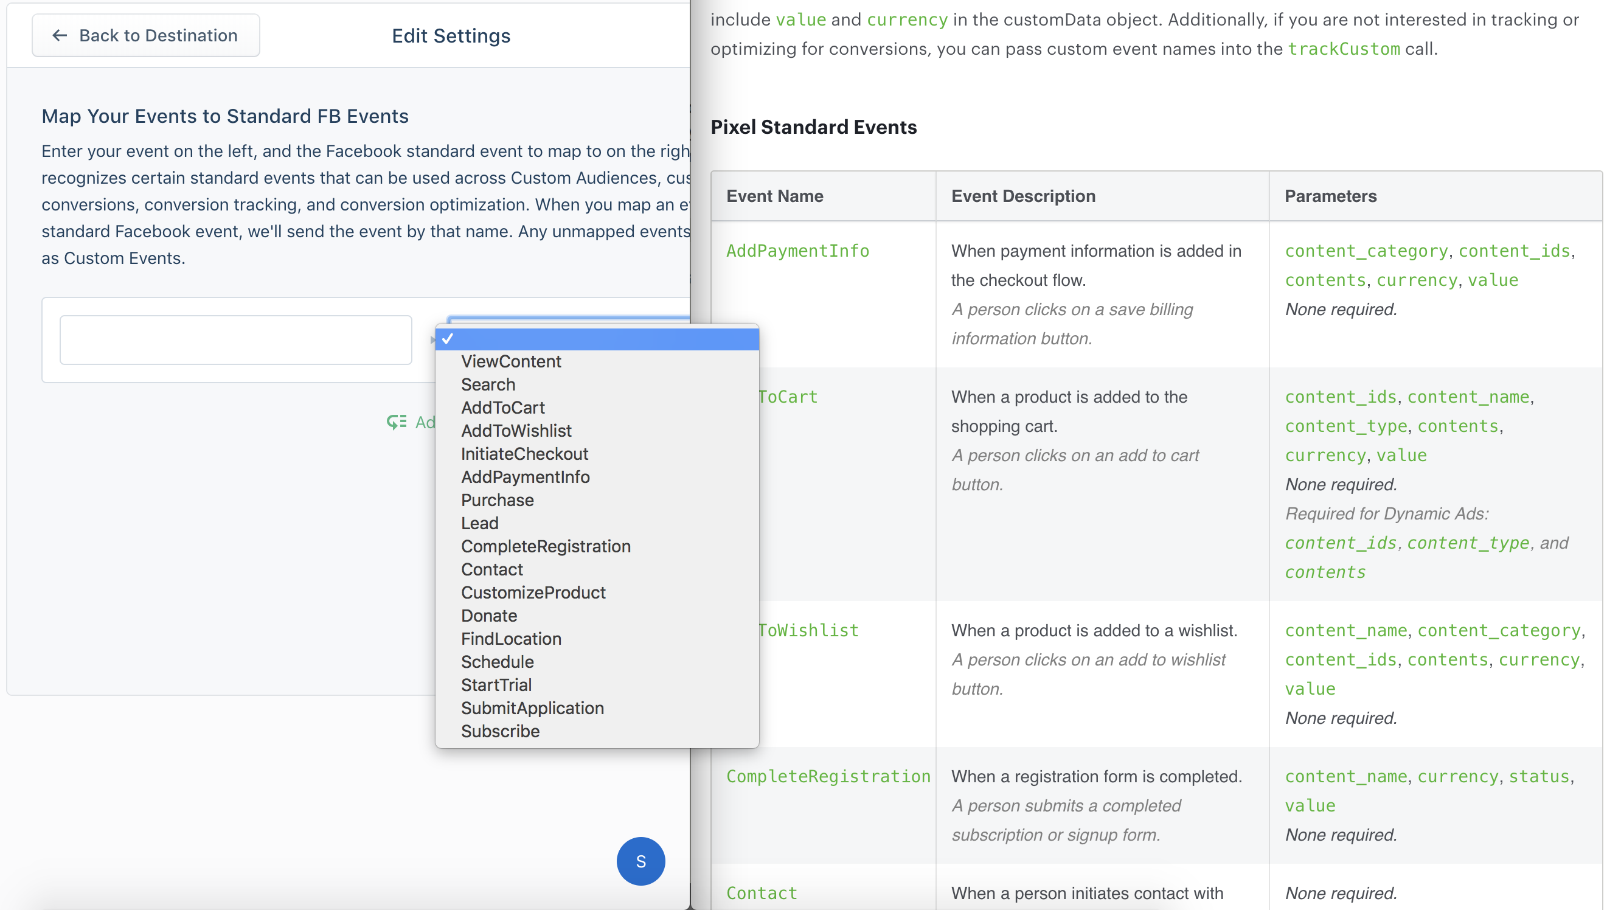The image size is (1607, 910).
Task: Select the StartTrial option
Action: tap(496, 685)
